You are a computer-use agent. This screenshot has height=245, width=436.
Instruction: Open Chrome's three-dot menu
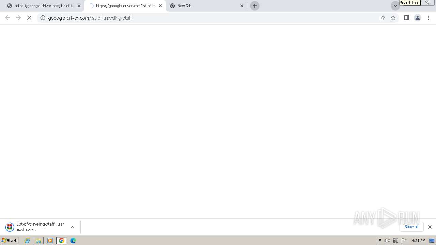(429, 18)
